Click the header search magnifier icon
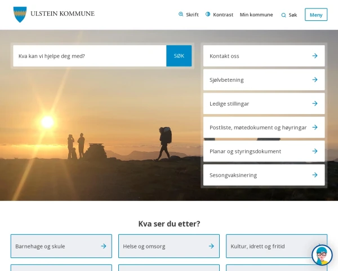This screenshot has width=338, height=271. tap(284, 15)
